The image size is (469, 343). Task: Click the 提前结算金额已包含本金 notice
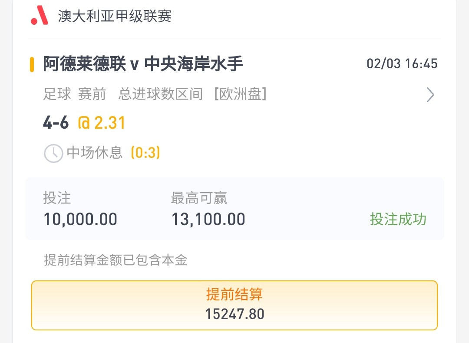click(116, 260)
